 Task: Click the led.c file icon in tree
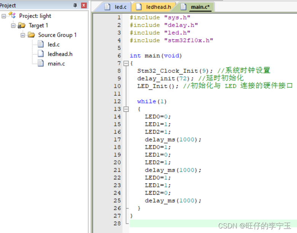tap(41, 44)
